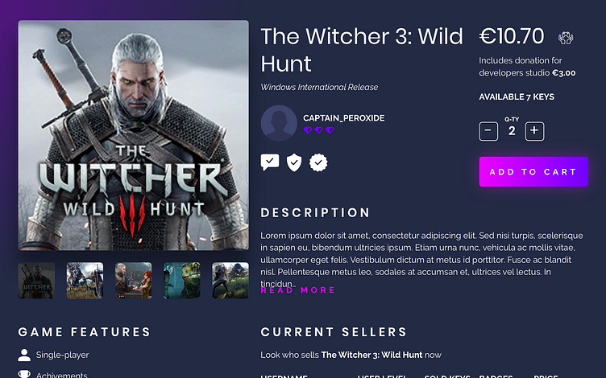Click the seller's purple diamond rating
This screenshot has height=378, width=606.
[x=318, y=130]
